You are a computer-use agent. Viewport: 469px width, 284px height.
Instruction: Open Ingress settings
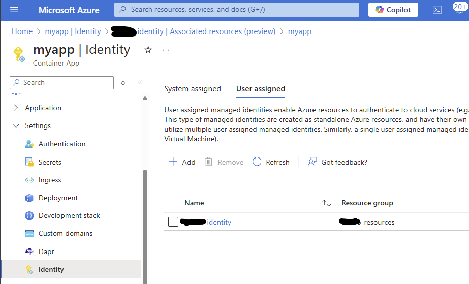pyautogui.click(x=50, y=180)
